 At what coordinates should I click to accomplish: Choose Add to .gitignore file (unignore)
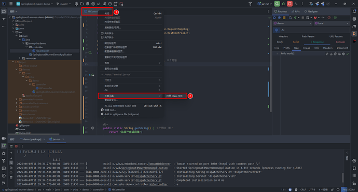(x=131, y=114)
